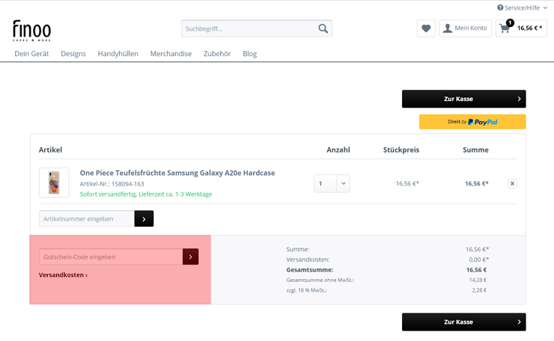Submit the voucher code arrow button
554x341 pixels.
coord(190,257)
